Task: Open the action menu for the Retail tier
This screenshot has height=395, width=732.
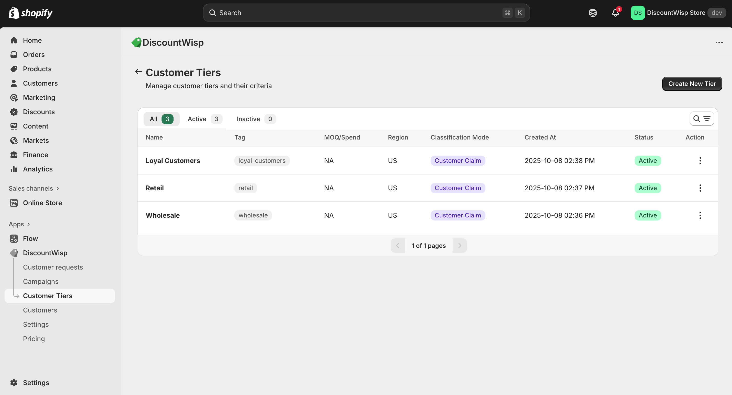Action: pyautogui.click(x=700, y=188)
